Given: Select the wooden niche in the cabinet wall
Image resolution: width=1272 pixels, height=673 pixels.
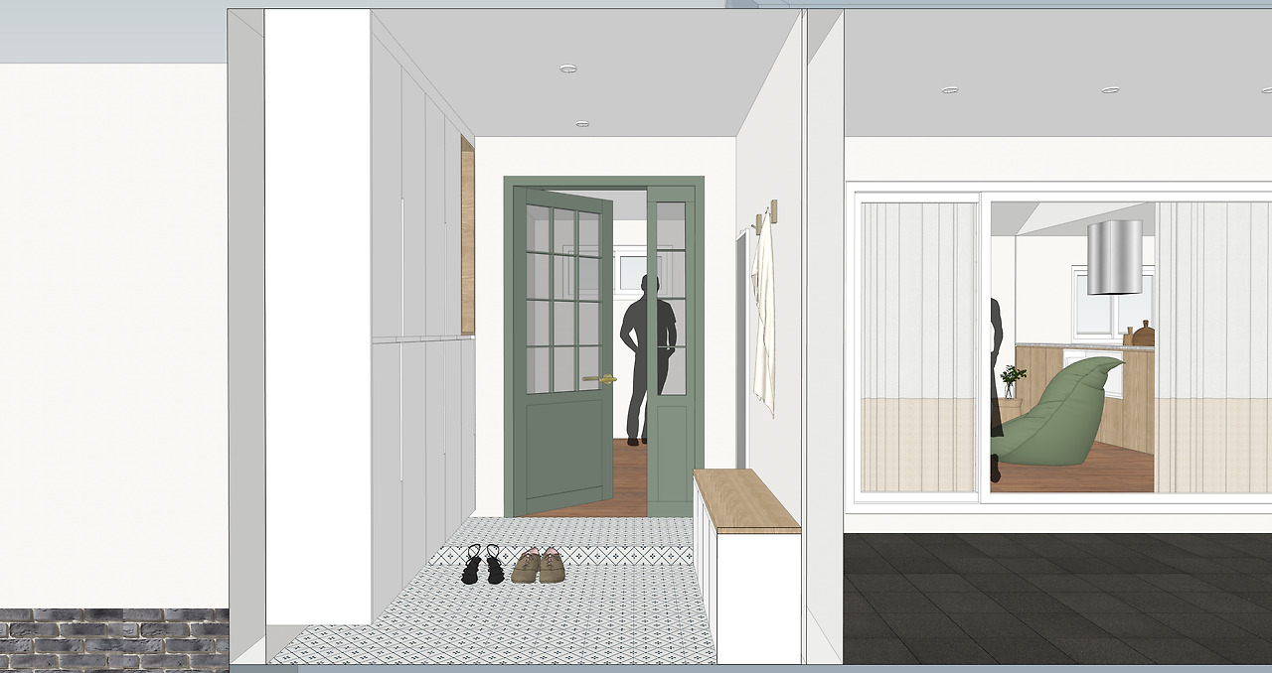Looking at the screenshot, I should tap(467, 236).
